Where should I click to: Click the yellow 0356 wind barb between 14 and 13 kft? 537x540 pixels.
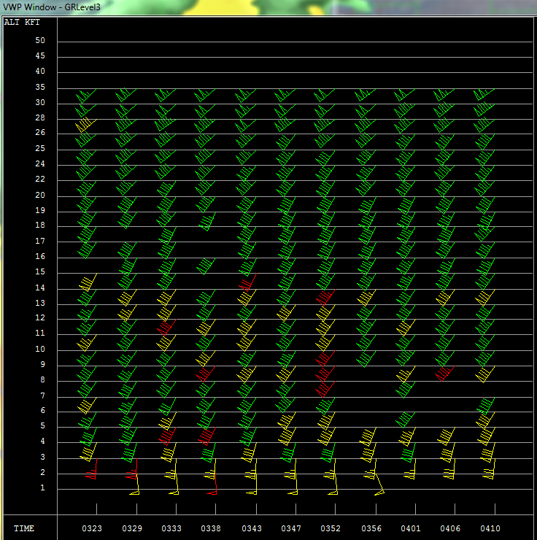click(x=366, y=298)
